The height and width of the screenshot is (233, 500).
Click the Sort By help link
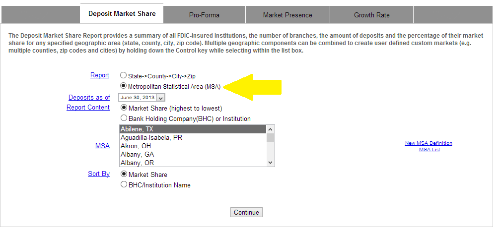[99, 174]
